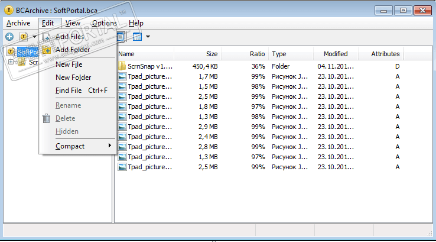This screenshot has width=436, height=242.
Task: Click the calendar-style view toolbar icon
Action: pos(138,37)
